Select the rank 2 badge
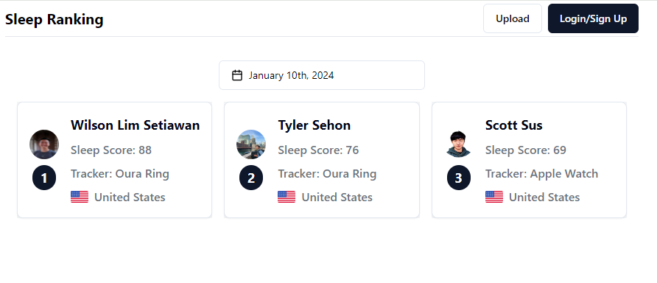Viewport: 657px width, 283px height. pos(251,178)
